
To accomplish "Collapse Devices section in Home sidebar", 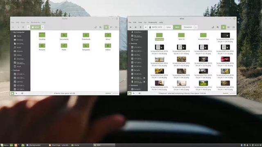I will click(12, 70).
